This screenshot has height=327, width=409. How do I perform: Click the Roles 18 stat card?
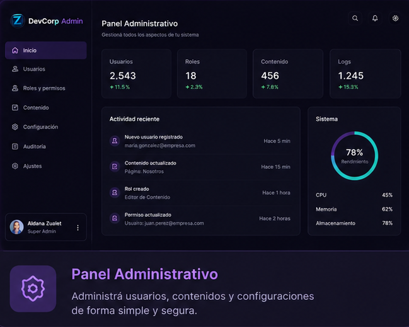212,74
